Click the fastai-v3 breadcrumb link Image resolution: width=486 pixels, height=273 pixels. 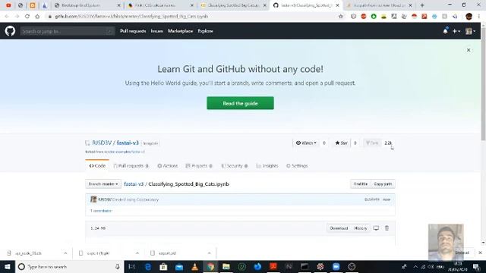[x=134, y=184]
